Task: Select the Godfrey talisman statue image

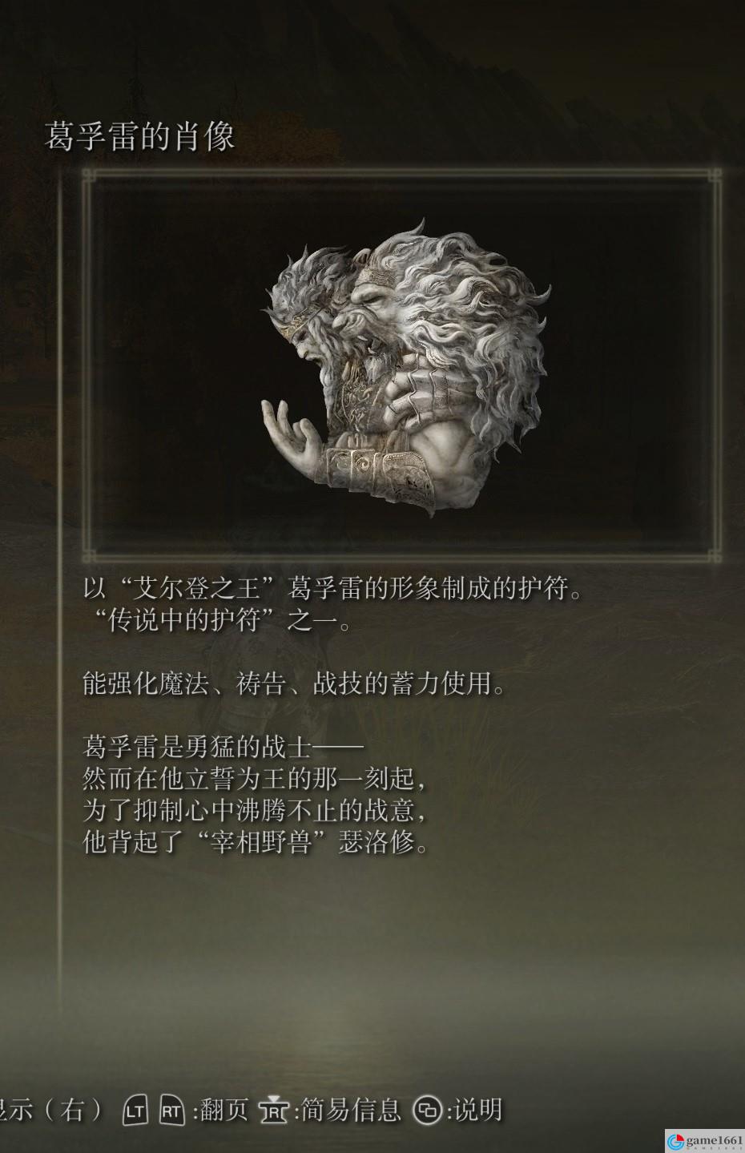Action: 406,374
